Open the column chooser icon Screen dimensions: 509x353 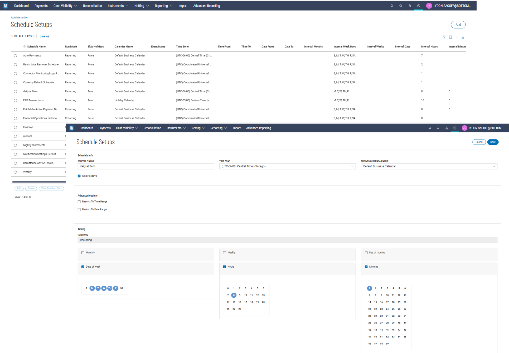pyautogui.click(x=450, y=37)
